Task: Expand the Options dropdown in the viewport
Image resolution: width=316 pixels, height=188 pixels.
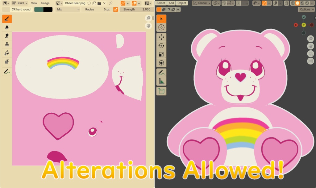Action: (x=306, y=9)
